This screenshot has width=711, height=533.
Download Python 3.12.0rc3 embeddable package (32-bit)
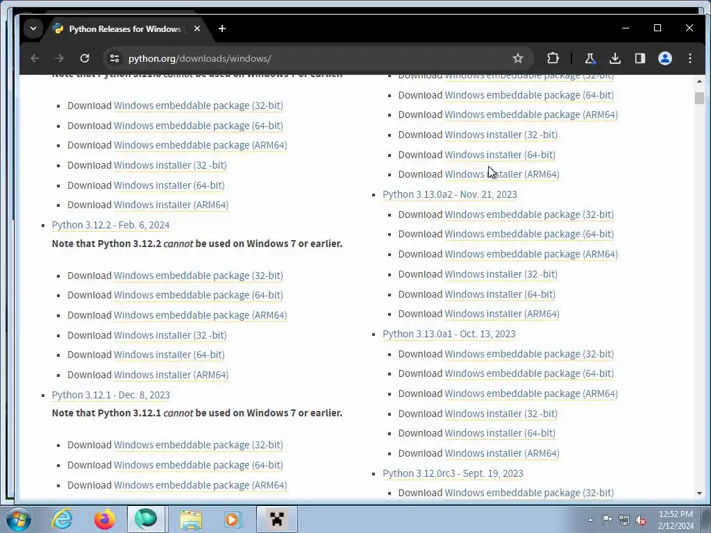click(x=529, y=493)
